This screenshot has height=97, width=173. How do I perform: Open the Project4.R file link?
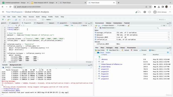click(x=105, y=76)
